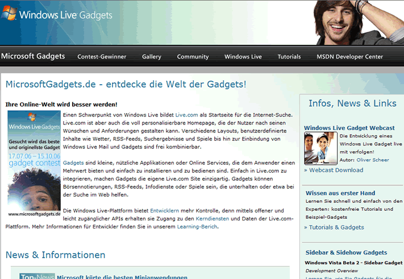This screenshot has height=279, width=404.
Task: Follow the Tutorials & Gadgets link
Action: point(336,227)
